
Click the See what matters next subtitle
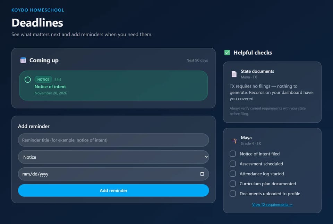point(82,34)
